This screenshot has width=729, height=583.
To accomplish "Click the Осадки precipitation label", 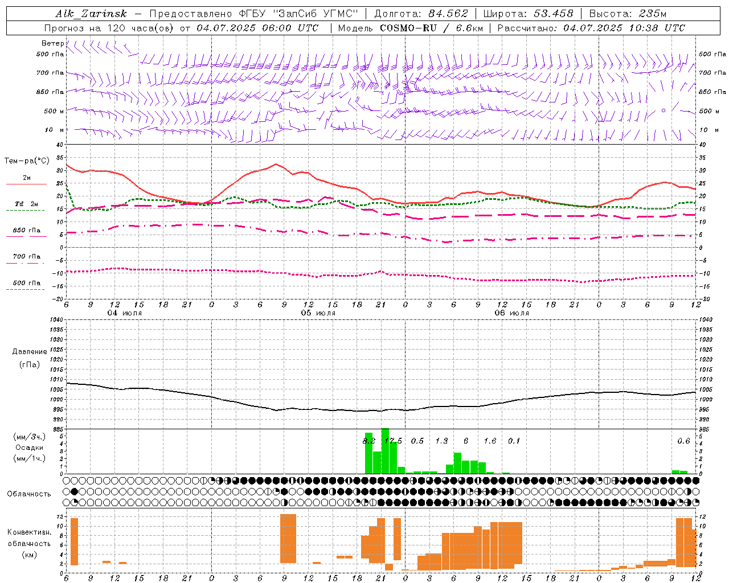I will (x=29, y=447).
